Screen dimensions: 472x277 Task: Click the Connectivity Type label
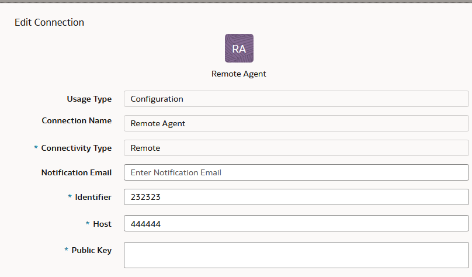coord(76,148)
